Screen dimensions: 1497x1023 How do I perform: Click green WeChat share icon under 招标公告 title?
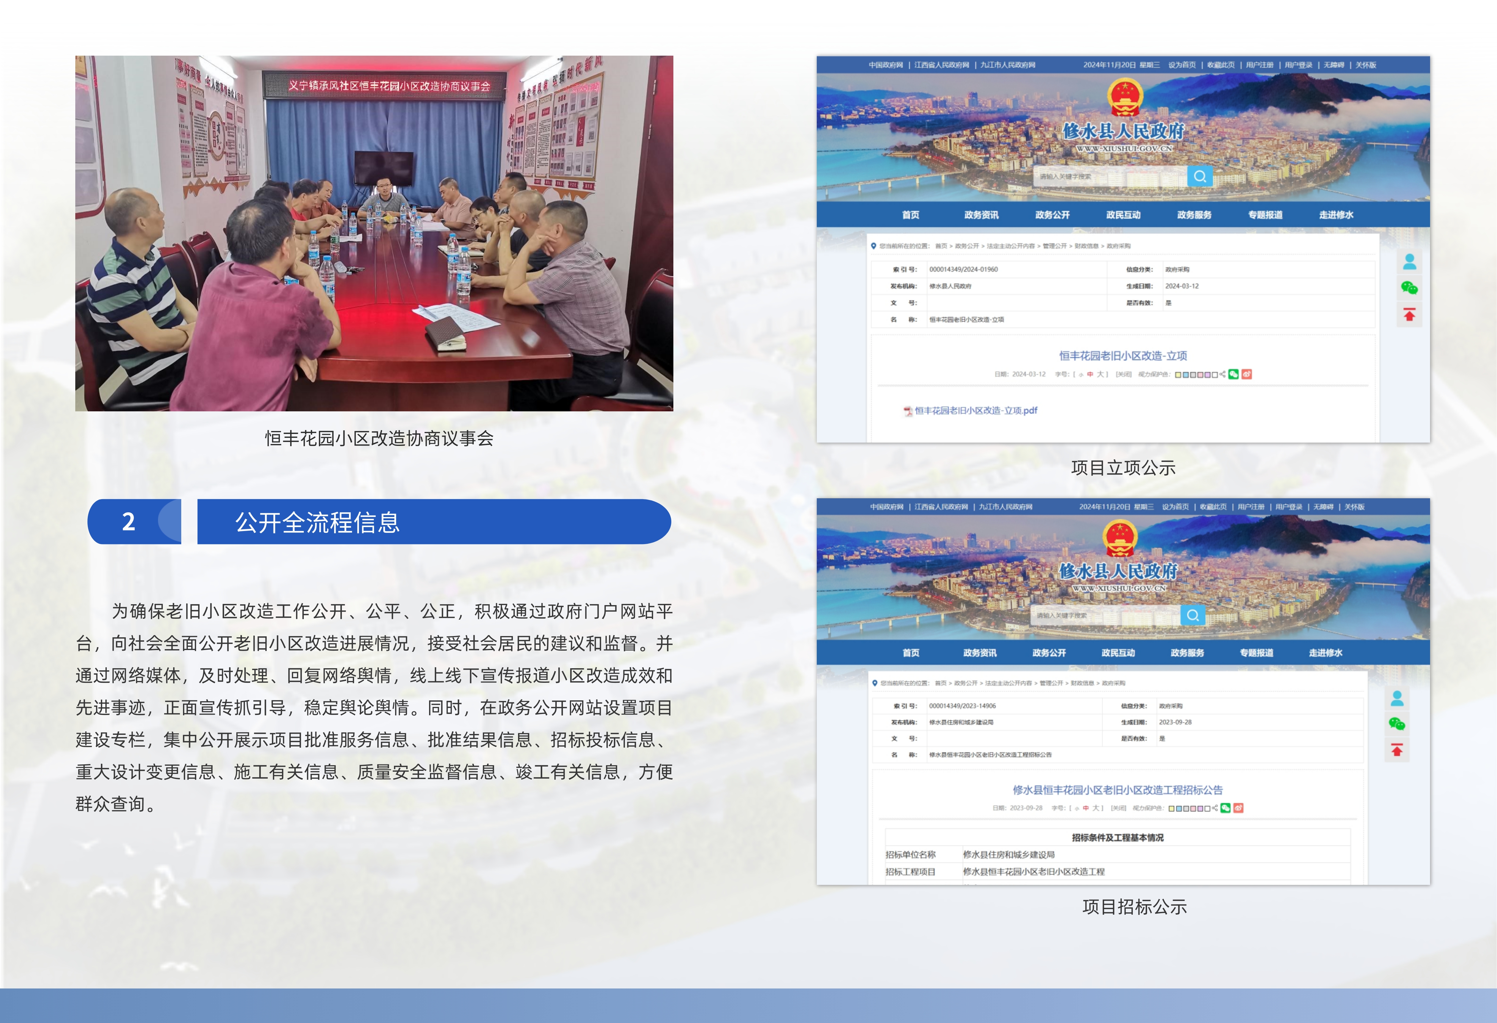coord(1225,808)
